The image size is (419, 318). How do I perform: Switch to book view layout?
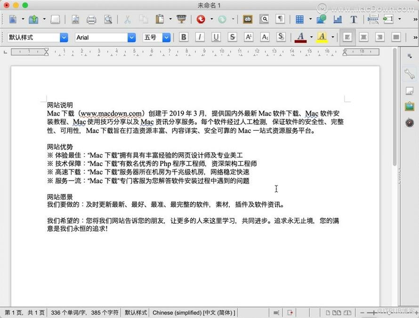[x=347, y=313]
